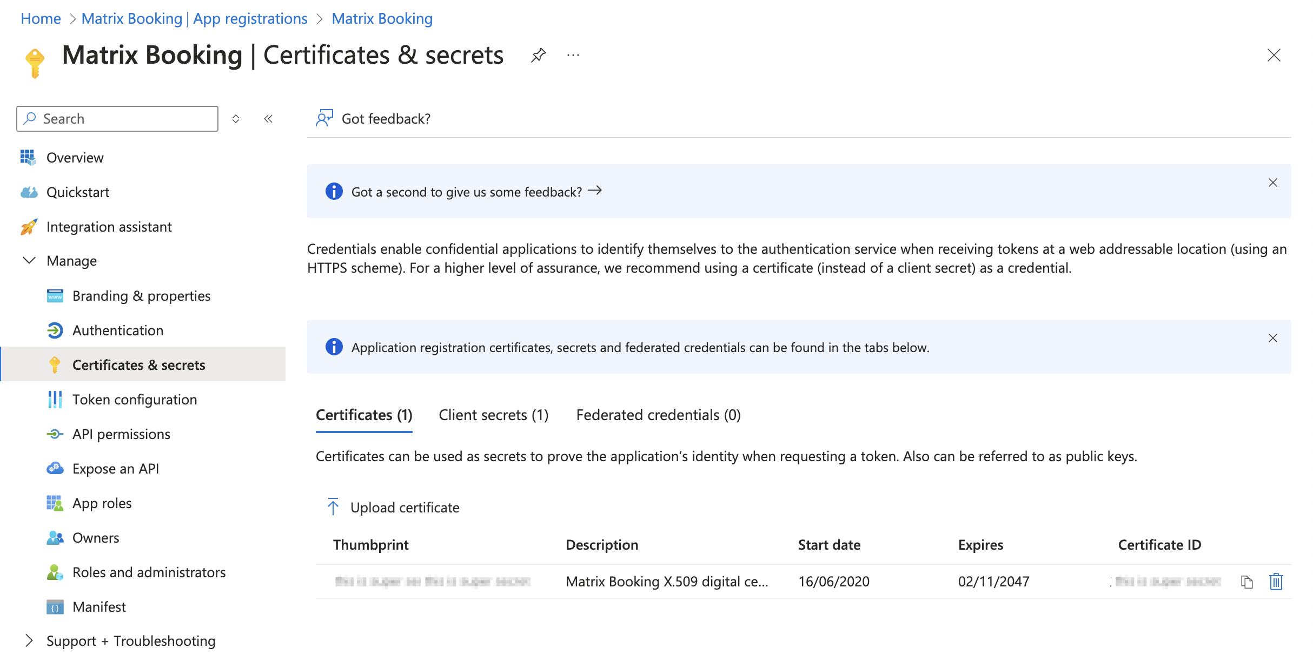Collapse the left sidebar with the double chevron
The height and width of the screenshot is (662, 1313).
click(x=268, y=118)
